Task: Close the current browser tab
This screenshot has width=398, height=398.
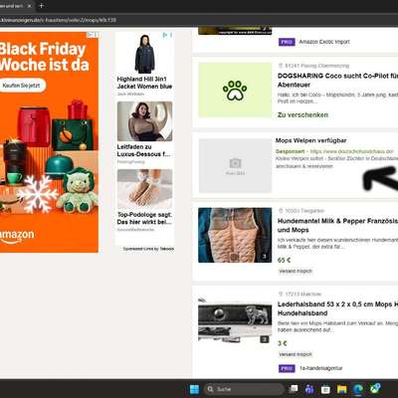Action: [x=29, y=6]
